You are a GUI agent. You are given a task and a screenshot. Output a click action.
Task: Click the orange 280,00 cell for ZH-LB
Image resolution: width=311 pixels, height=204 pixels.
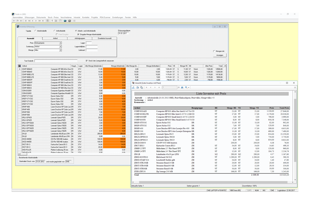114,134
